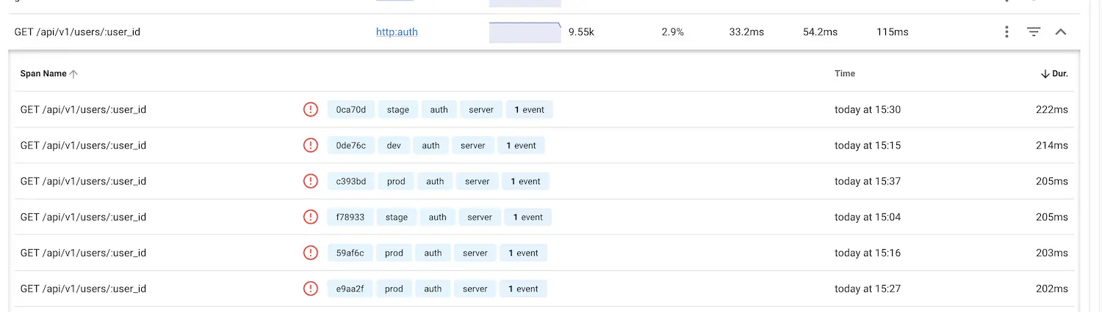
Task: Select the dev environment tag
Action: (394, 146)
